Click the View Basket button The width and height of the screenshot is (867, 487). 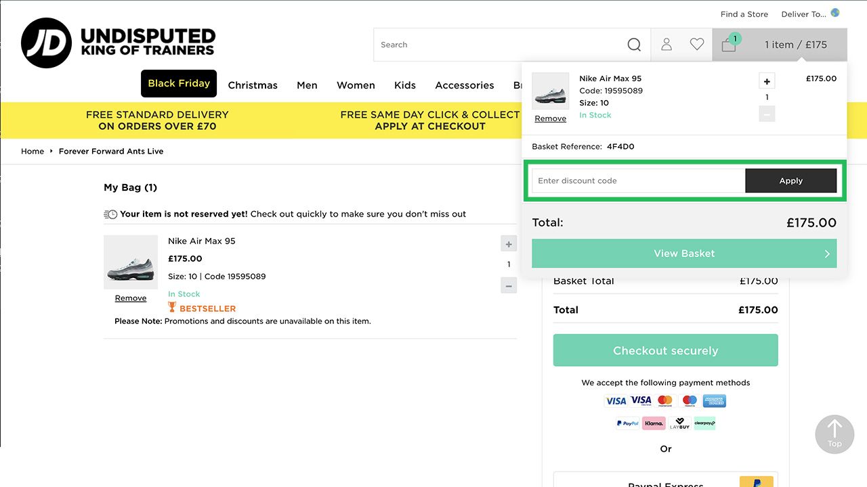click(x=684, y=253)
